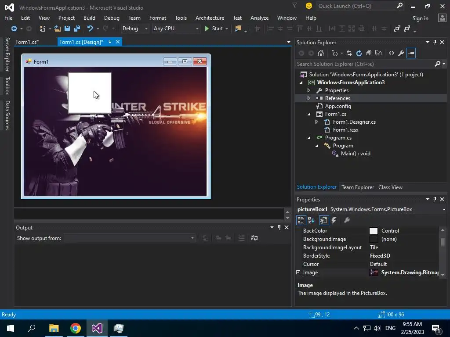The image size is (450, 337).
Task: Click the notifications filter flag icon
Action: tap(294, 5)
